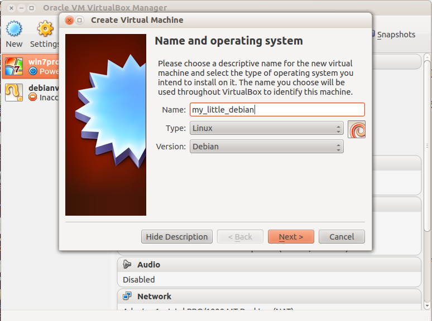Click the New machine toolbar icon
This screenshot has height=321, width=432.
tap(14, 28)
